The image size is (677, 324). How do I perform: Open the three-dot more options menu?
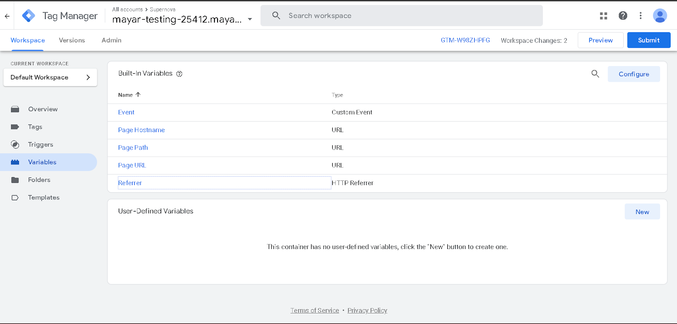641,16
